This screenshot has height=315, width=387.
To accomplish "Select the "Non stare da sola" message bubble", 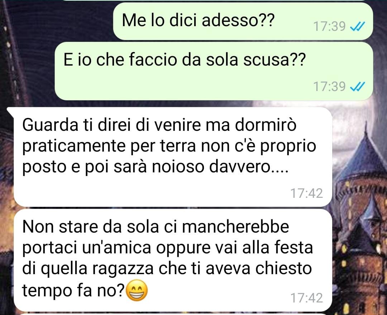I will (173, 261).
